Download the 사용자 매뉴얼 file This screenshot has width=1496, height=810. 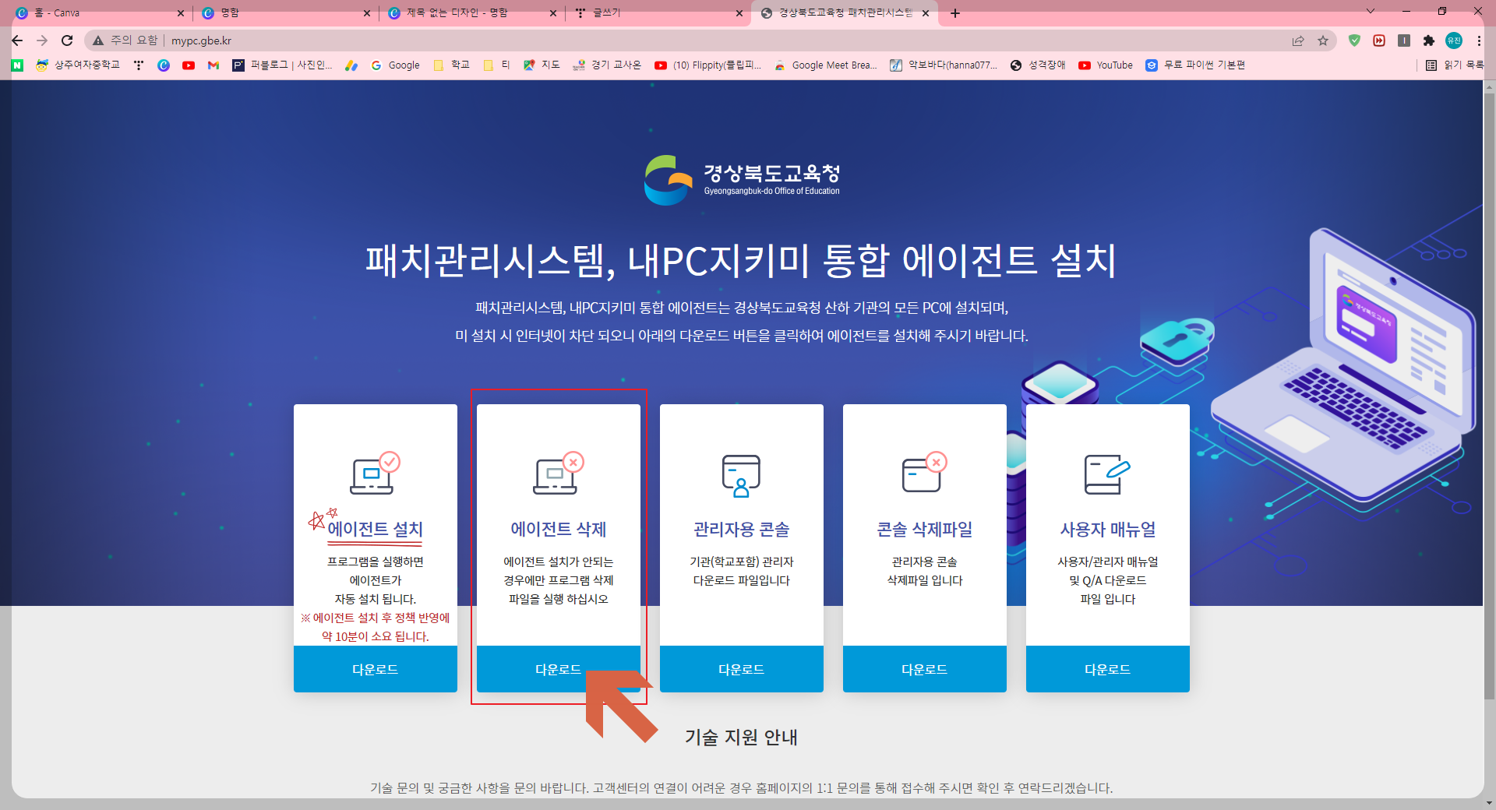1108,669
